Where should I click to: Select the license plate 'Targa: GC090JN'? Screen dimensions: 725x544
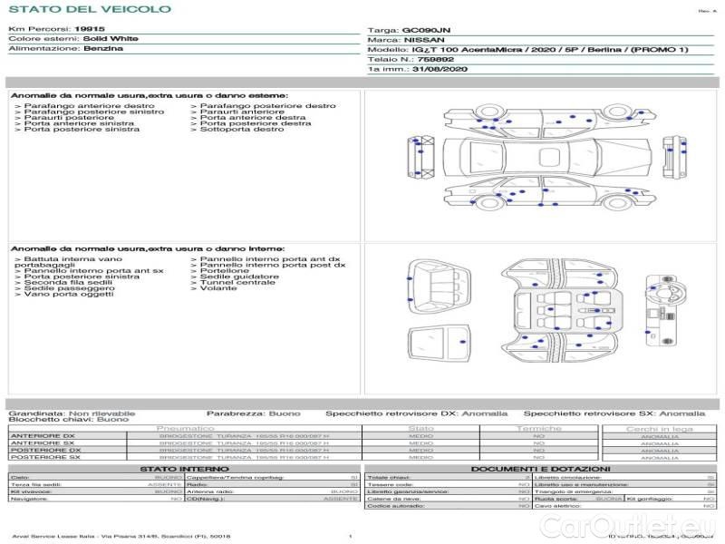click(409, 31)
